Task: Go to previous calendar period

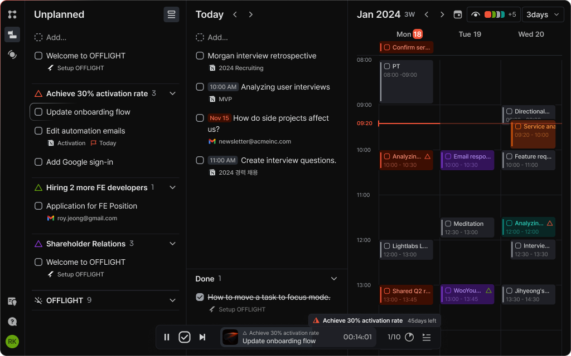Action: click(427, 14)
